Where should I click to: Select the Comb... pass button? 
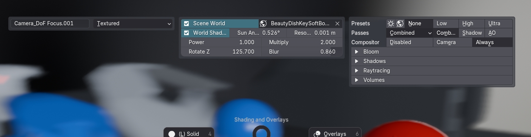point(446,33)
